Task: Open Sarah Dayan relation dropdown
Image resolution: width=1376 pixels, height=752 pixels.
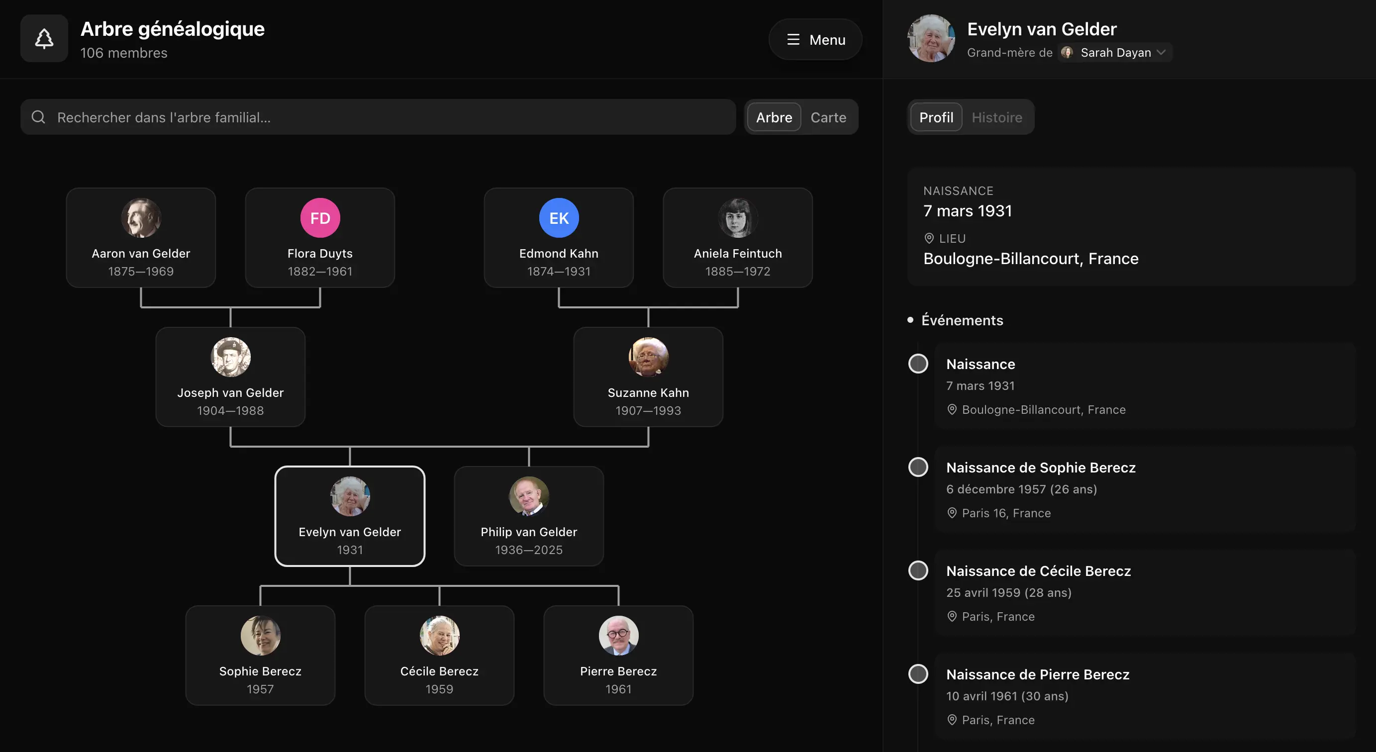Action: 1114,52
